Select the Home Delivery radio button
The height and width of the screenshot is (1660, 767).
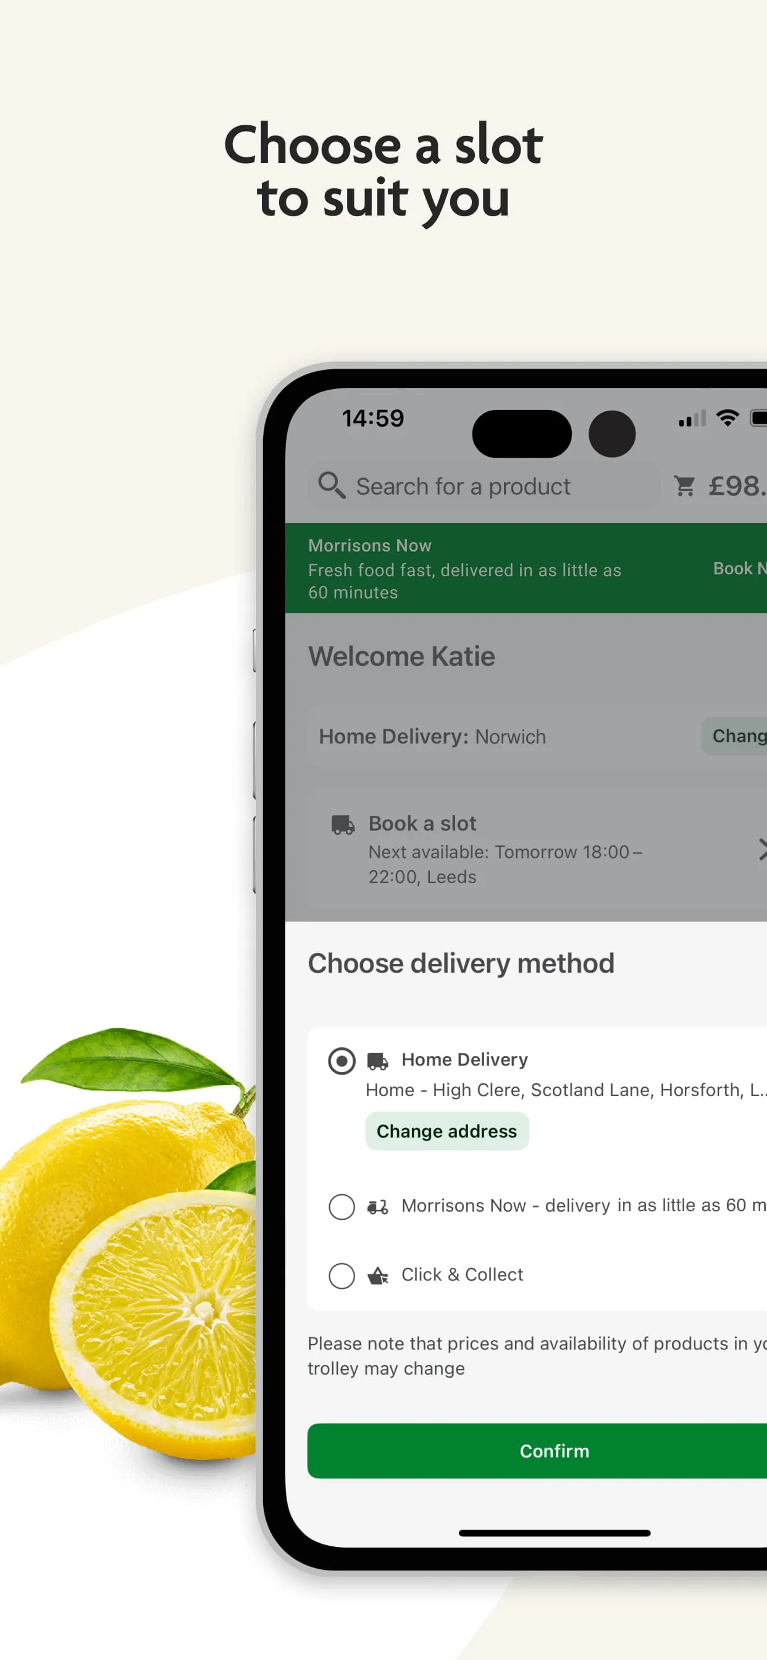(342, 1060)
